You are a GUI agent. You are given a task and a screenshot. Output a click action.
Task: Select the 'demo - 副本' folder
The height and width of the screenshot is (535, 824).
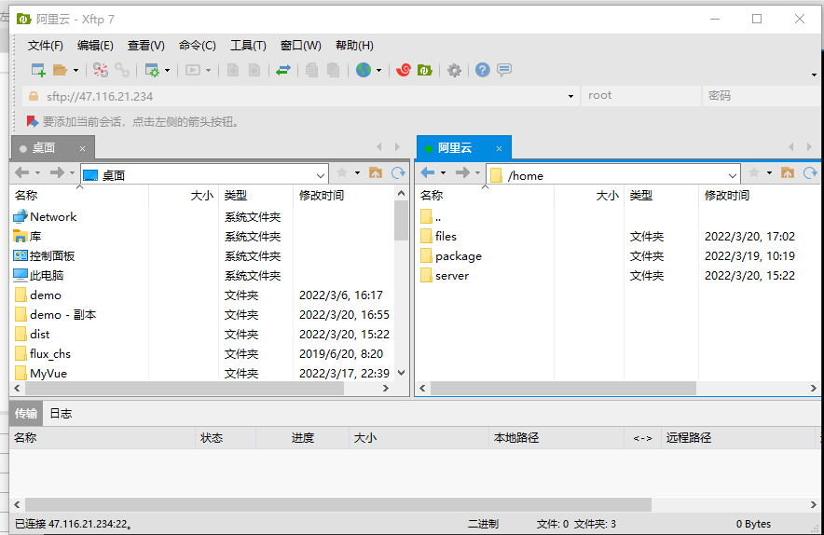[x=63, y=315]
